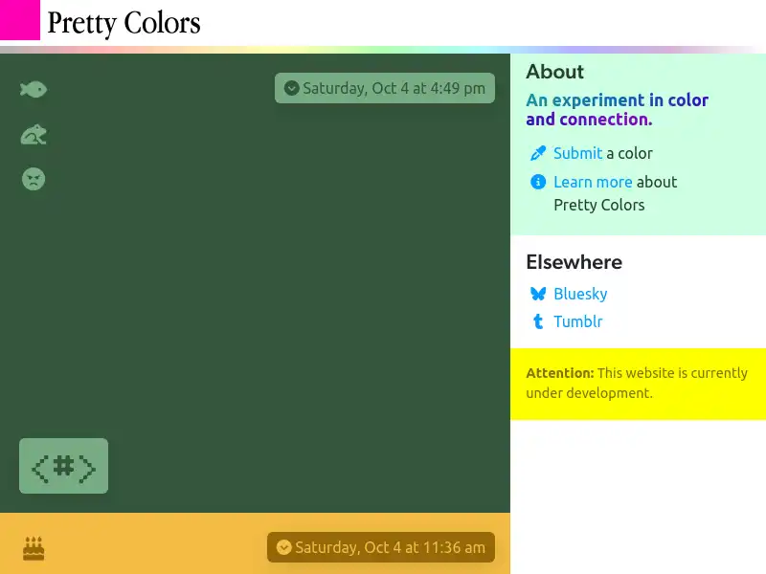Click the Pretty Colors title
This screenshot has height=574, width=766.
point(124,23)
